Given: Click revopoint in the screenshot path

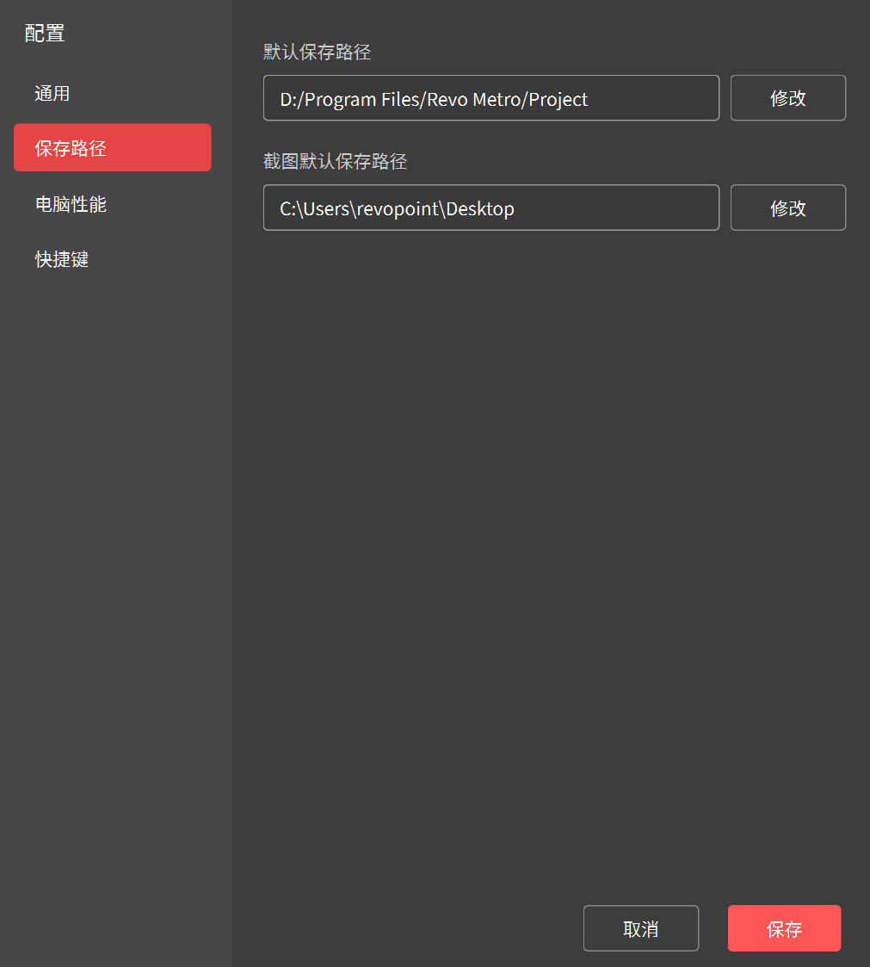Looking at the screenshot, I should pos(398,208).
